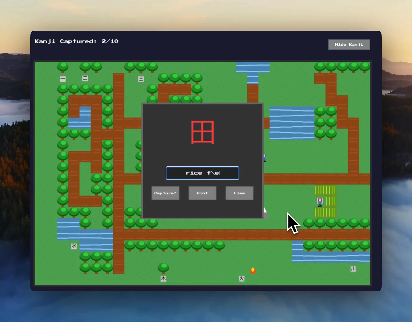Focus the answer text field
Screen dimensions: 412x322
tap(202, 173)
